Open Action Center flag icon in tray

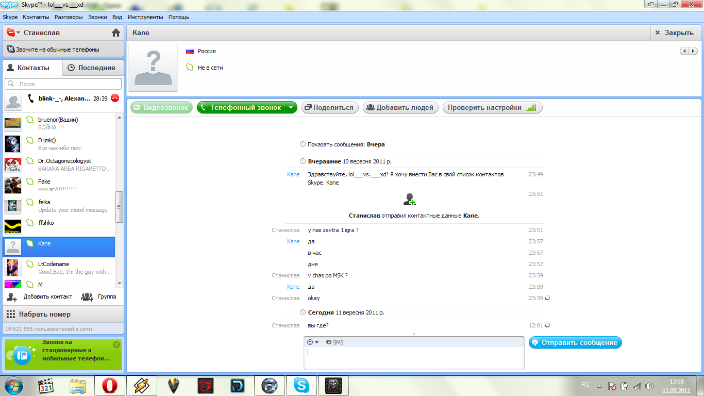[612, 386]
